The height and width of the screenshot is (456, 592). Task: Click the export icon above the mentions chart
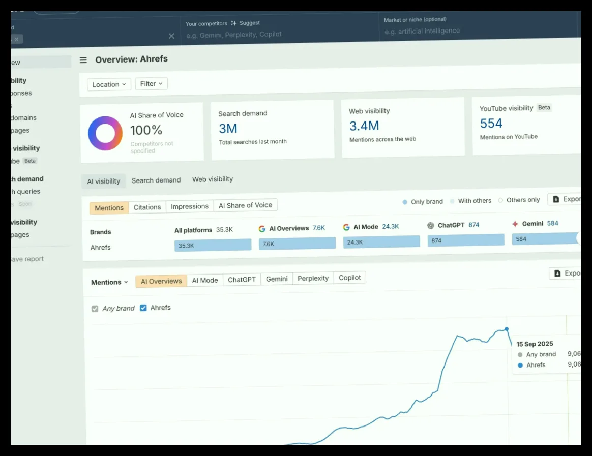pos(557,273)
